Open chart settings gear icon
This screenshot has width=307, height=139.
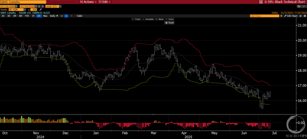click(305, 16)
